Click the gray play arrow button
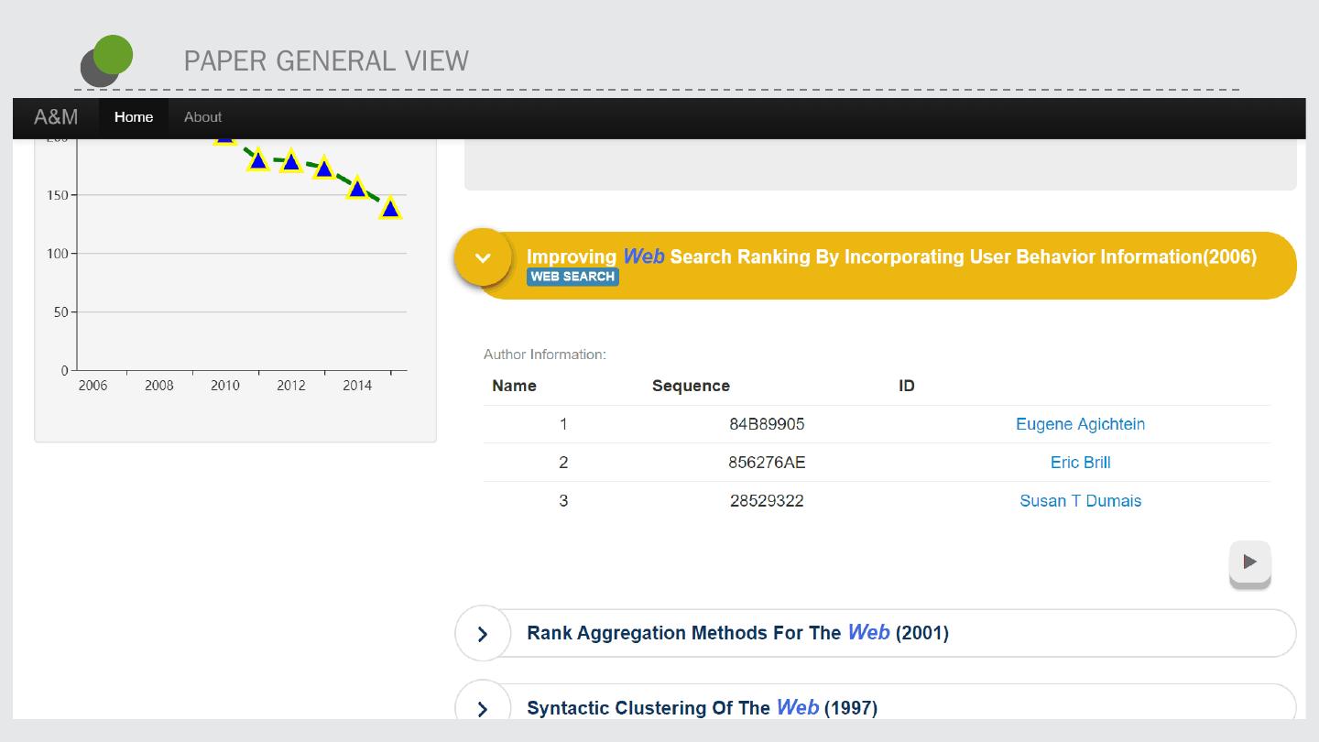The image size is (1319, 742). (x=1249, y=562)
